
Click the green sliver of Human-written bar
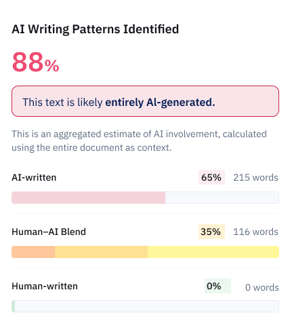(14, 306)
